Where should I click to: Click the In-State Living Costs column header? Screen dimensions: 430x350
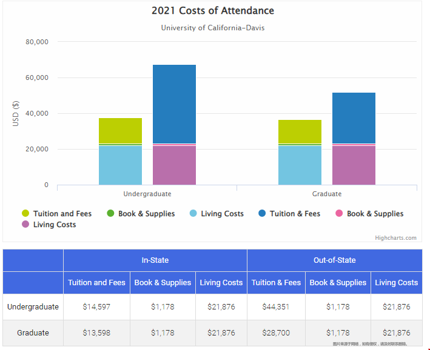(x=221, y=283)
